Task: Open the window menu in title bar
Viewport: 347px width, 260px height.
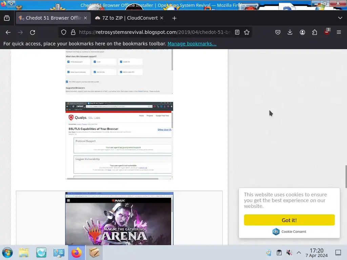Action: tap(12, 3)
